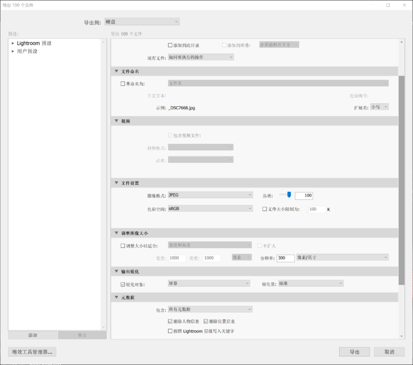Screen dimensions: 413x365
Task: Collapse the 文件命名 section triangle
Action: click(116, 71)
